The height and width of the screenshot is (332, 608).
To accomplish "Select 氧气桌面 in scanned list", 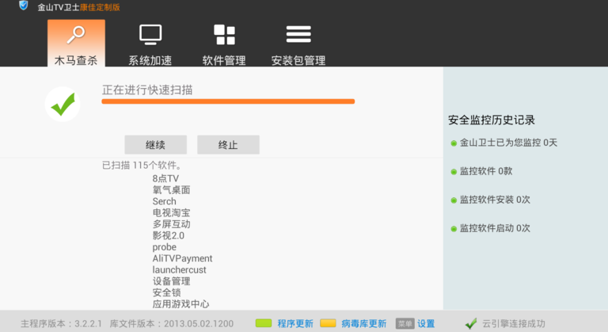I will coord(171,190).
